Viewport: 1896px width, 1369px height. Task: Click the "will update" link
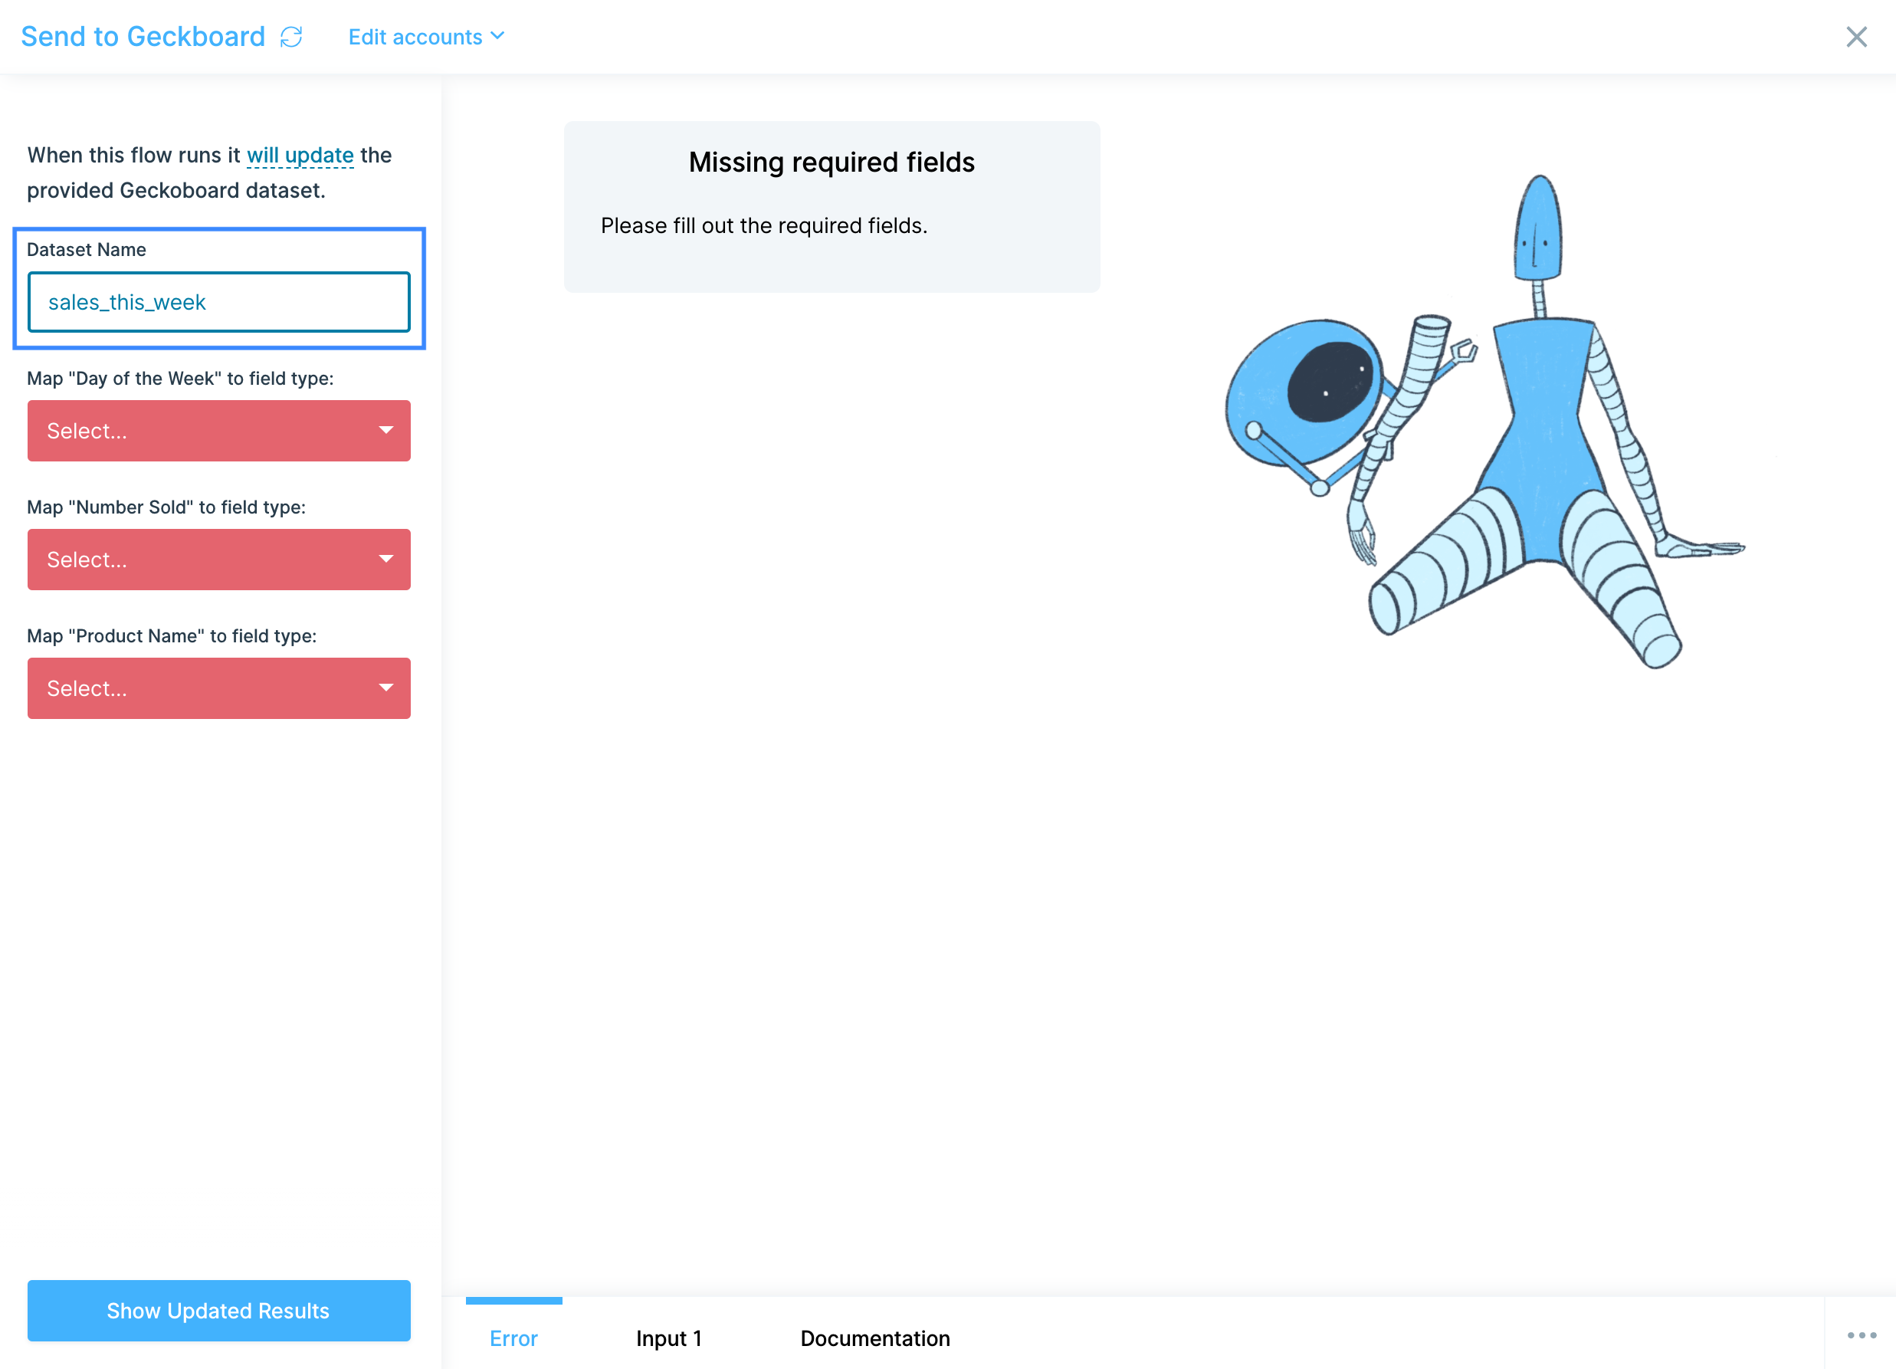tap(300, 156)
